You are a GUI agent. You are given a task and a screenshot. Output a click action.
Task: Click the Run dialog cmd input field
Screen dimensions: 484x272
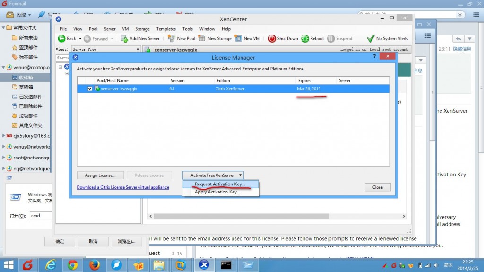point(41,215)
